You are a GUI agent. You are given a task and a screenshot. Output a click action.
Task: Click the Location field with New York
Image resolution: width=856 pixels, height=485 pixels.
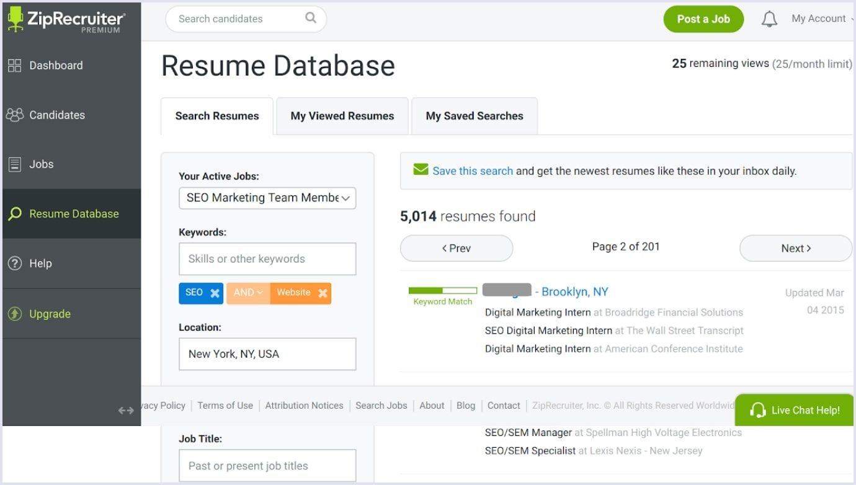click(x=267, y=354)
